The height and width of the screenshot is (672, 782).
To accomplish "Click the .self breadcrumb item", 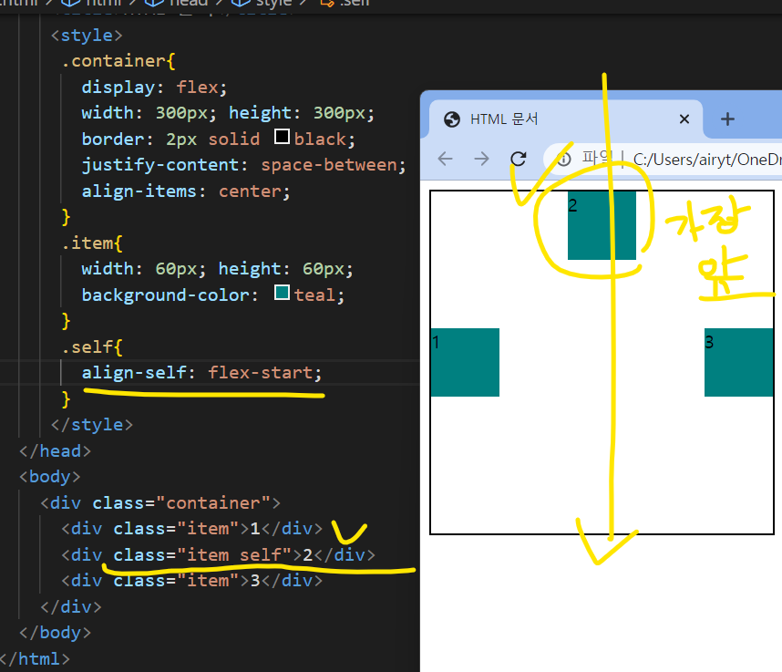I will (x=345, y=3).
